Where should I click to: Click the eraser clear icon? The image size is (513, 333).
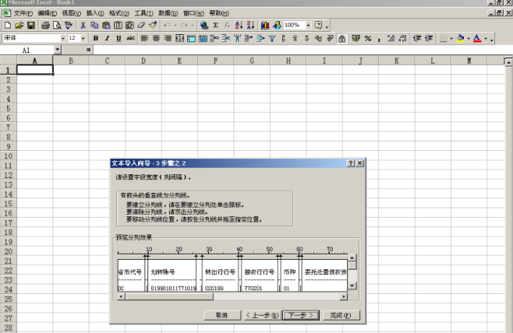(x=141, y=25)
